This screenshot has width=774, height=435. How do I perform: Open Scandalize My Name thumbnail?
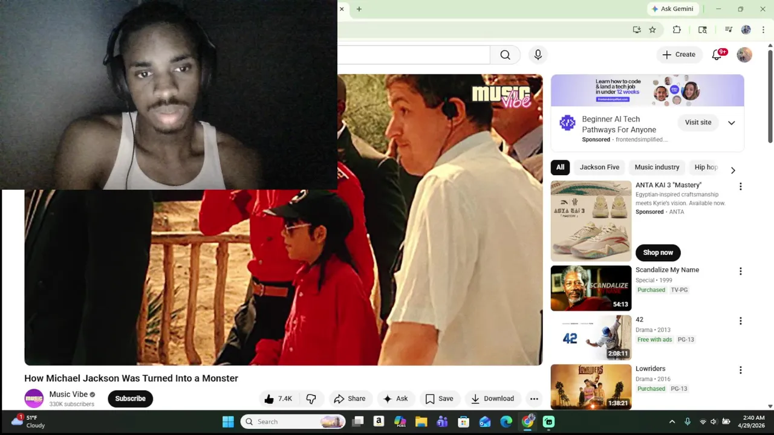pyautogui.click(x=591, y=288)
